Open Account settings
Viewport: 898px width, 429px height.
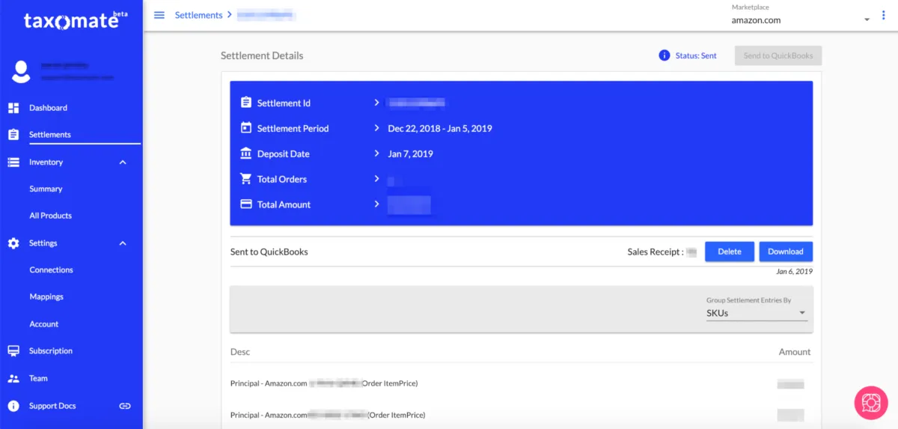tap(43, 324)
